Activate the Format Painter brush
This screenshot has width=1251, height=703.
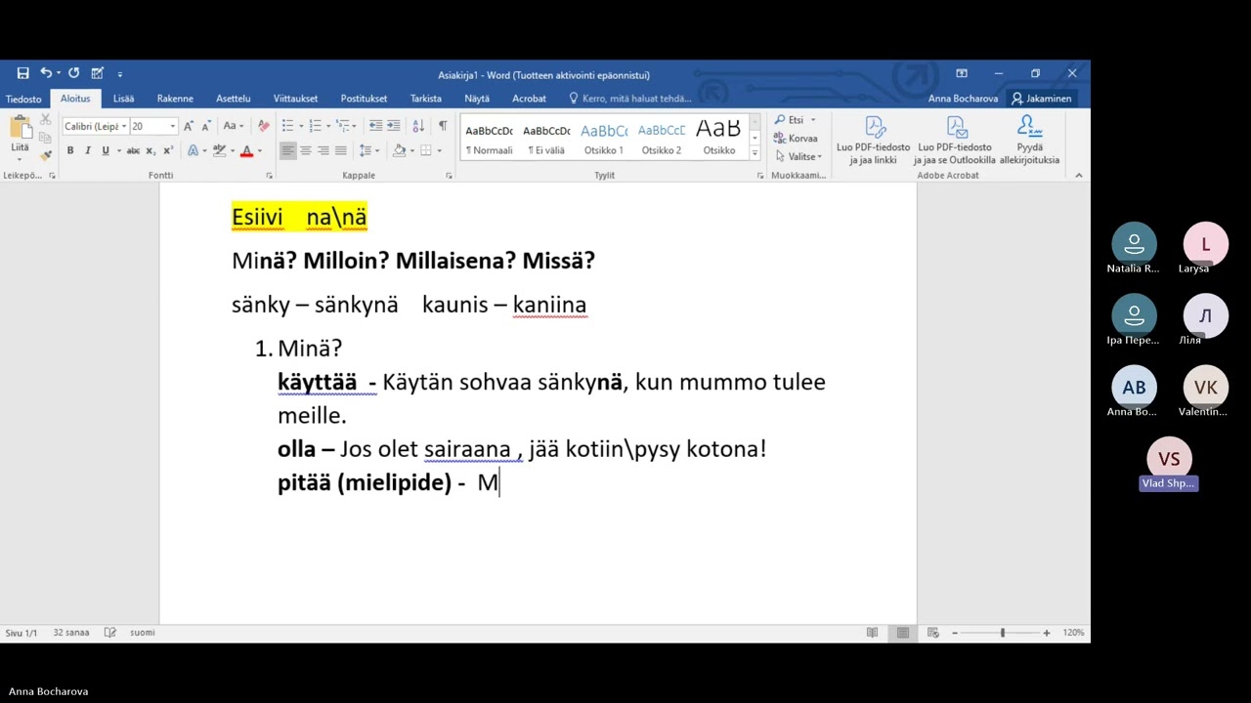pos(45,155)
